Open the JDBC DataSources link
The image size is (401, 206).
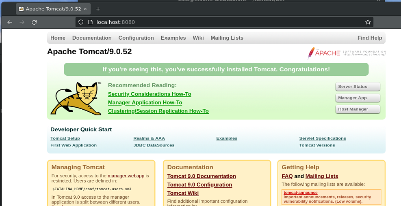(154, 145)
